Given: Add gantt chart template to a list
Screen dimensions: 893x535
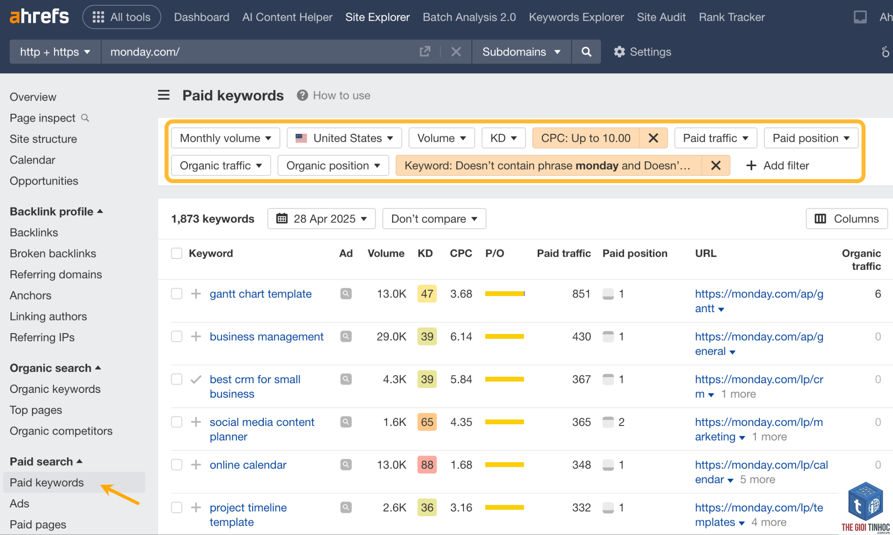Looking at the screenshot, I should click(x=196, y=293).
